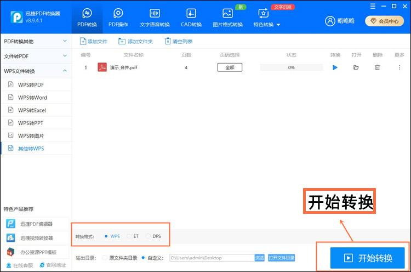Open 办公资源PPT模板 product link
The height and width of the screenshot is (272, 411).
pyautogui.click(x=36, y=252)
